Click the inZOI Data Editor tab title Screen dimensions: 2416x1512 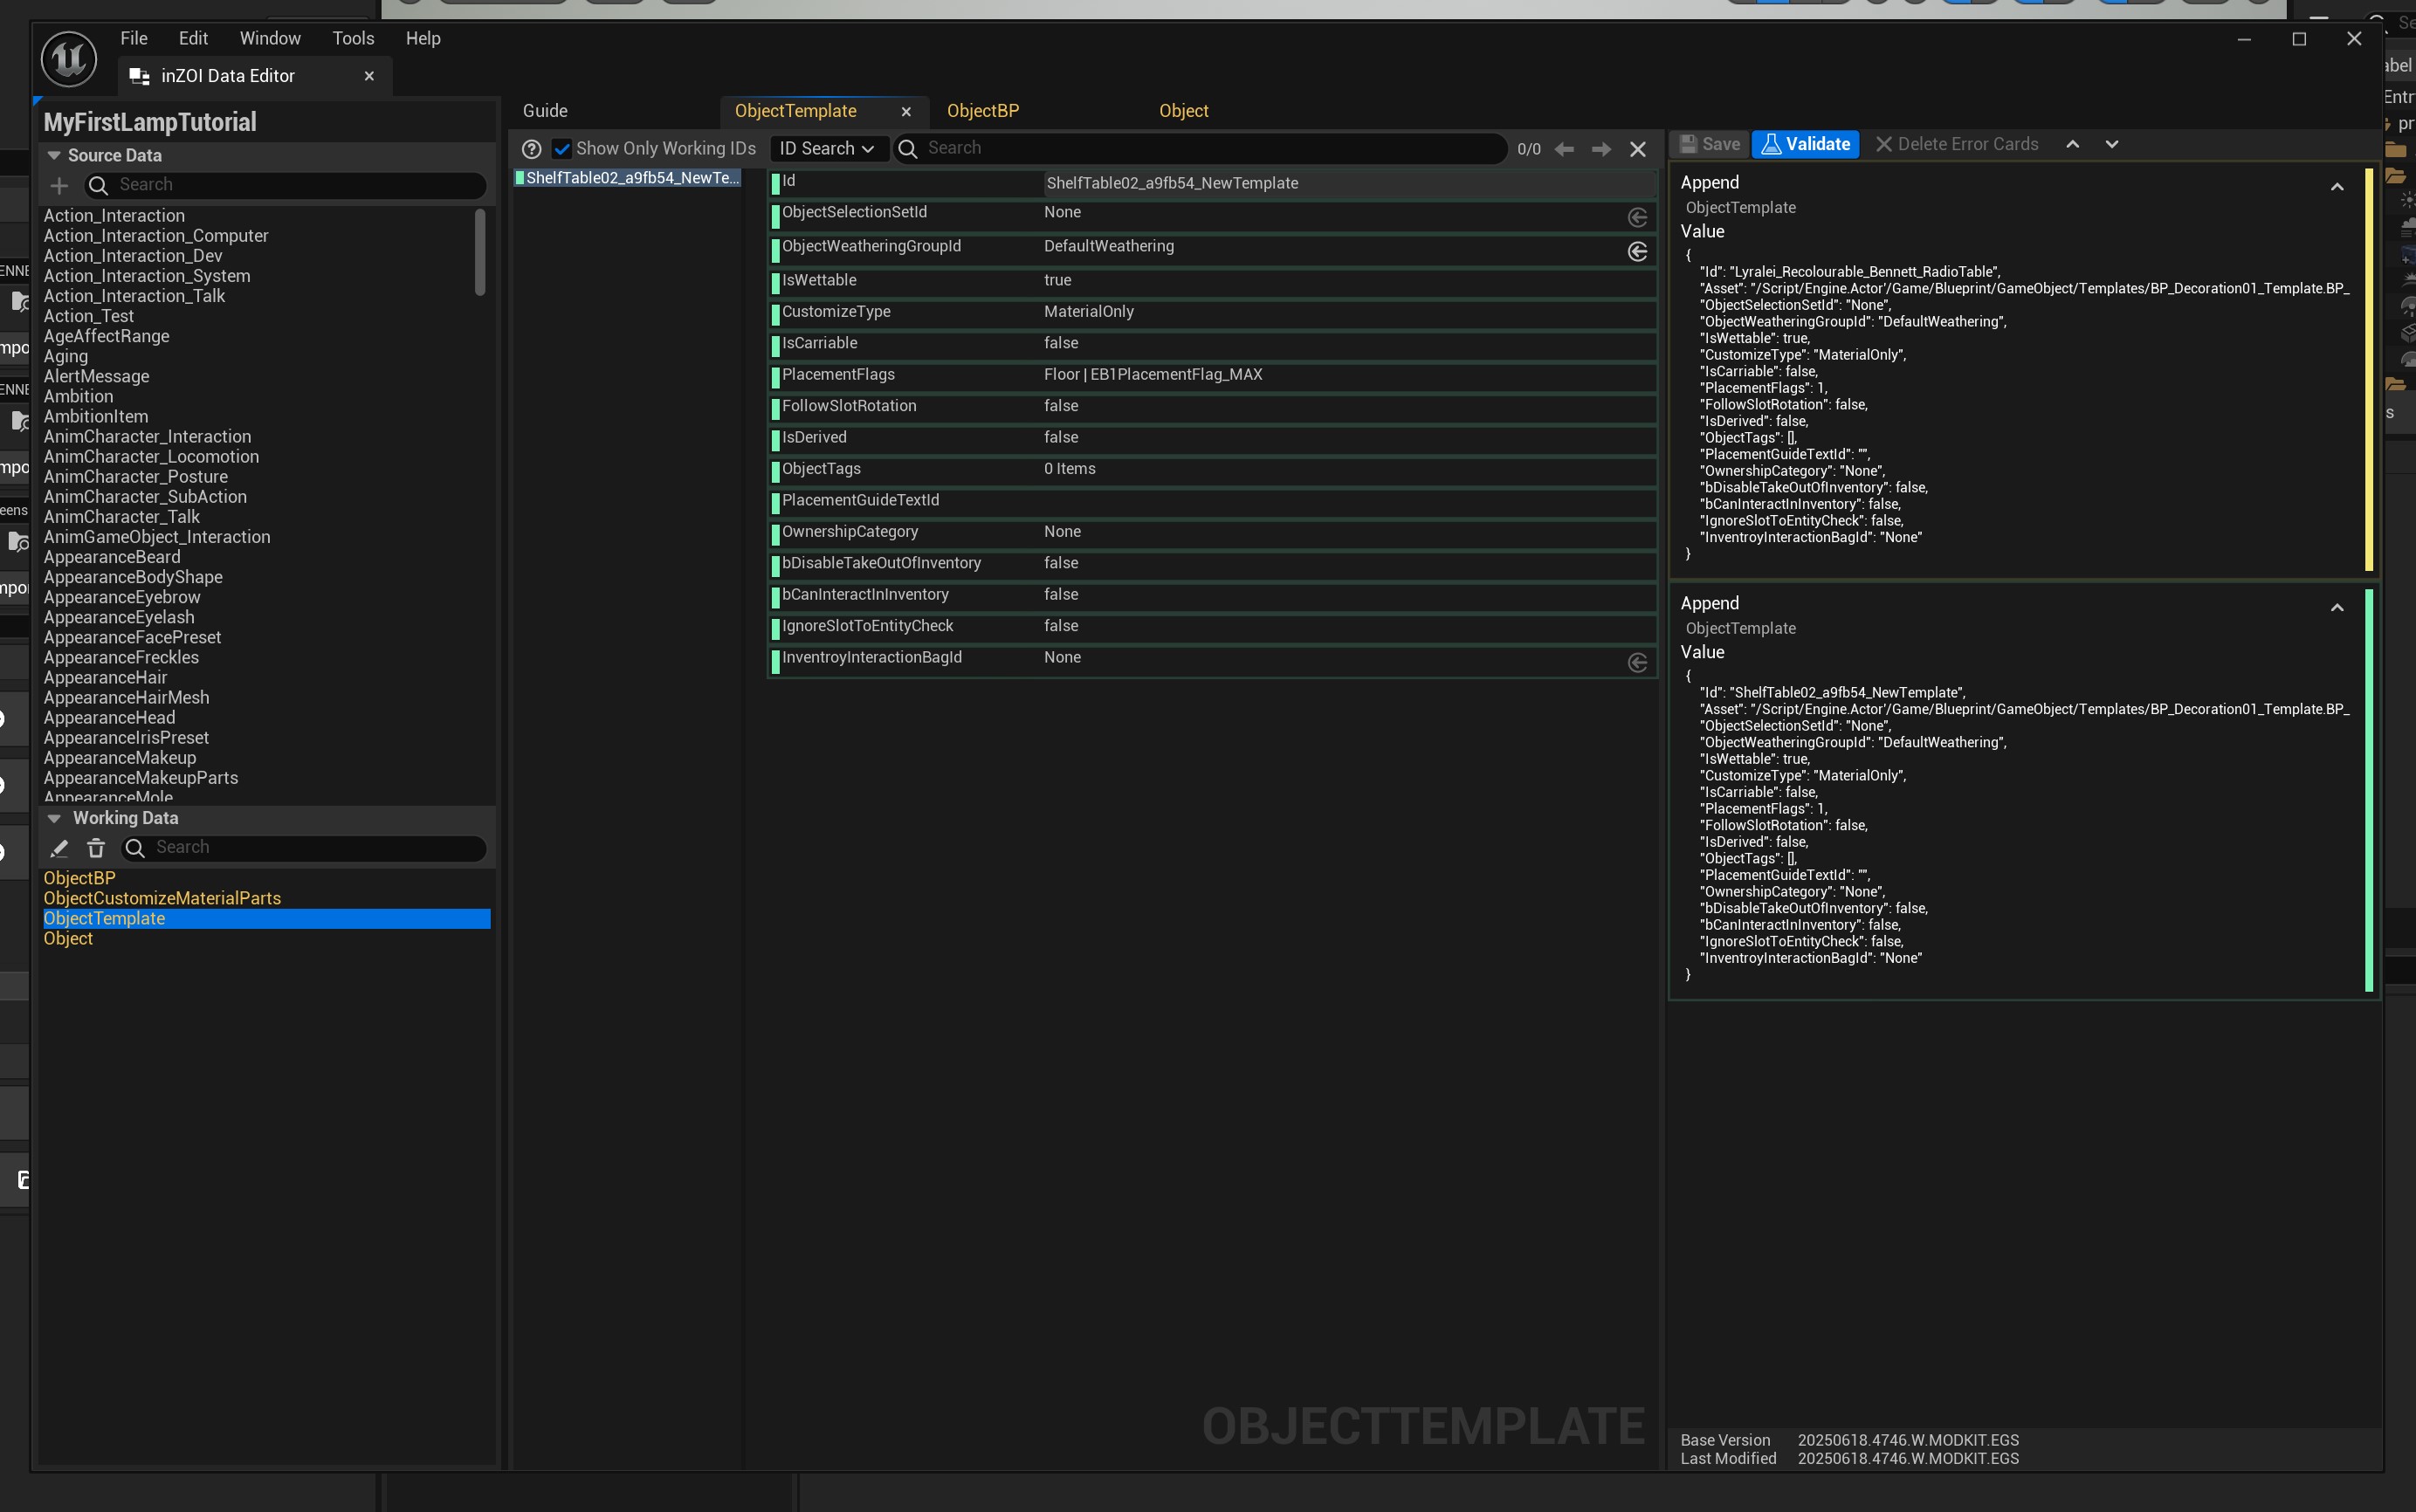pos(227,76)
